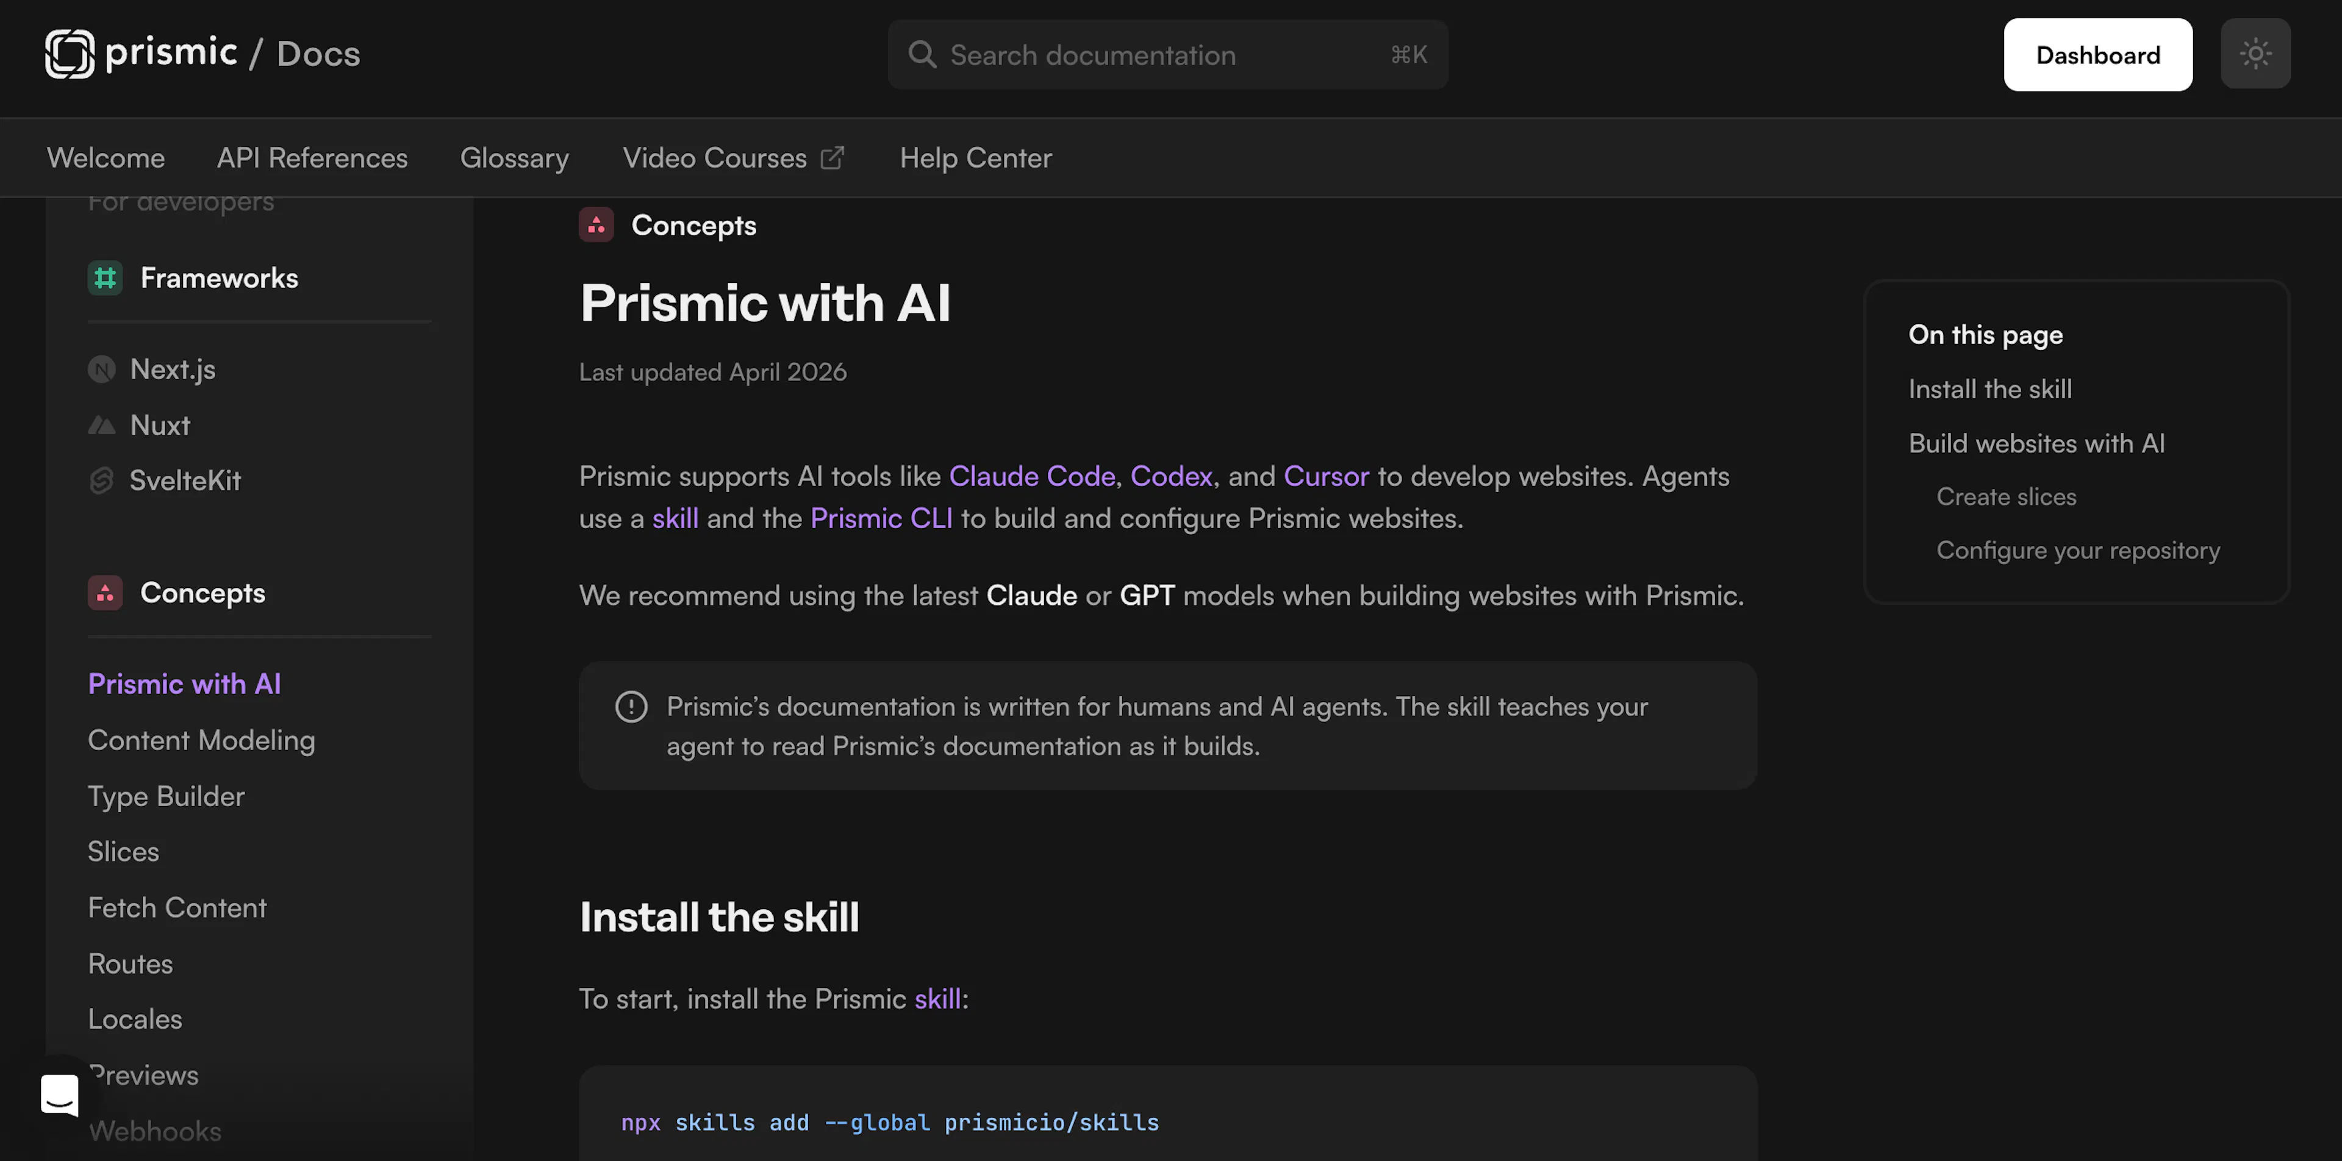Toggle the light/dark theme sun button
The height and width of the screenshot is (1161, 2342).
2255,54
